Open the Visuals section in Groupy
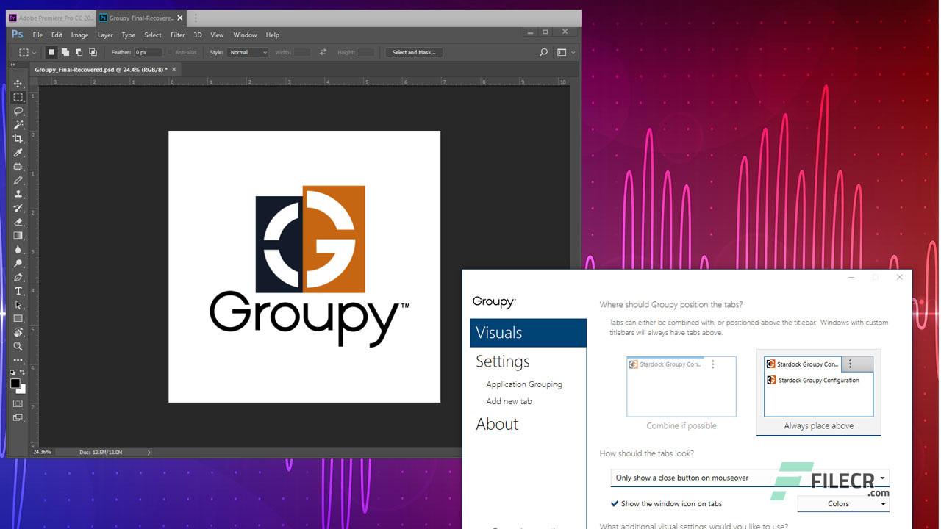This screenshot has width=941, height=529. click(528, 332)
